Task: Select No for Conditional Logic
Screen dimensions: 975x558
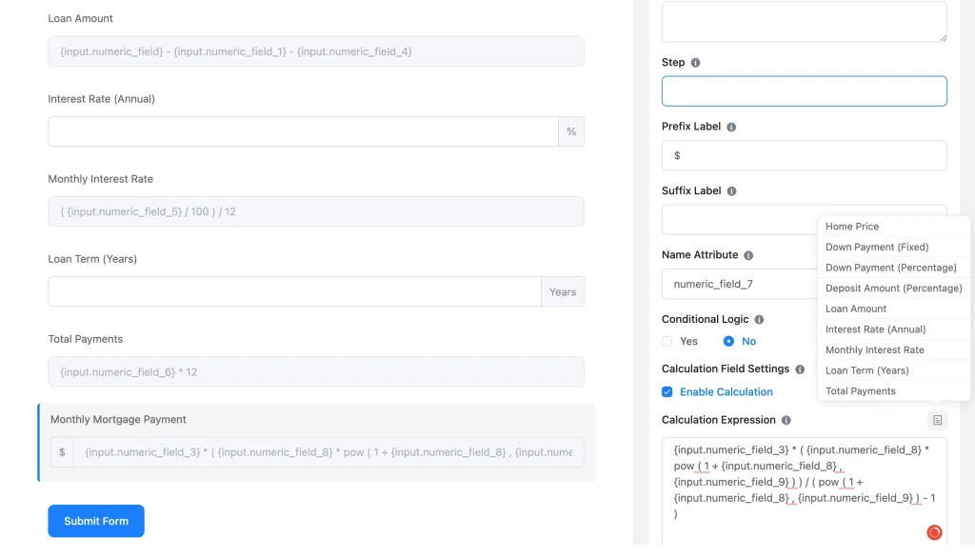Action: 728,341
